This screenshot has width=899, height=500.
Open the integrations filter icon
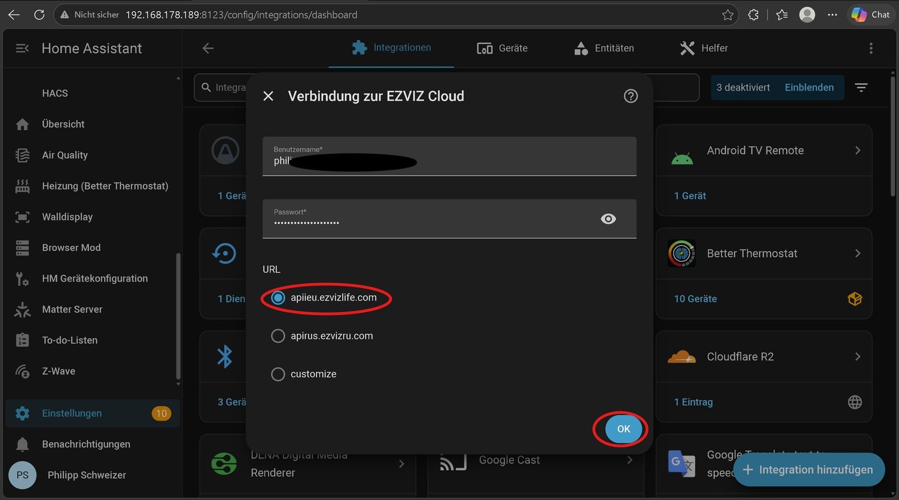click(861, 87)
